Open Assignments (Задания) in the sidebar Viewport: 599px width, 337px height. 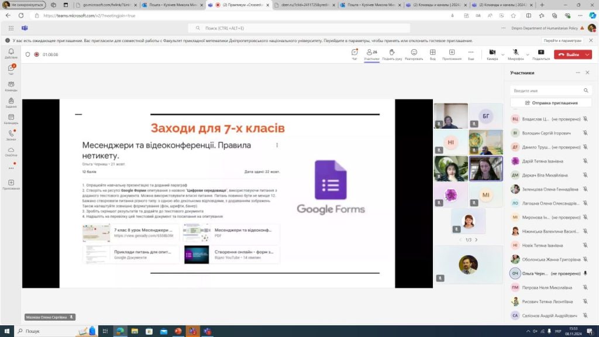point(11,102)
